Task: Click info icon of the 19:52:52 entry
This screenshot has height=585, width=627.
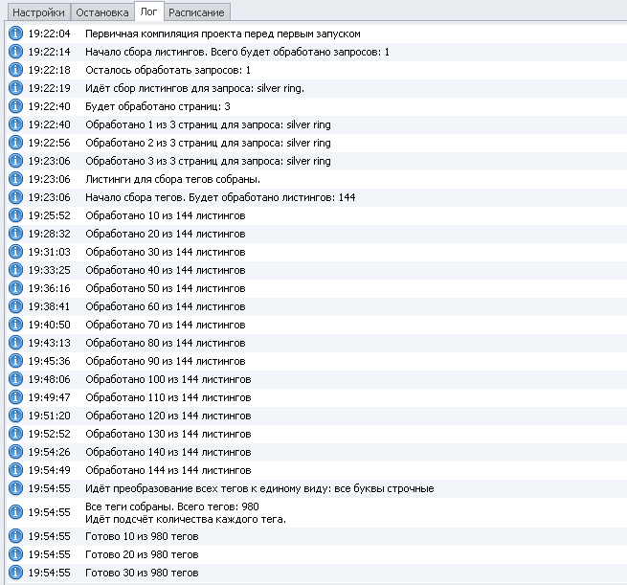Action: (x=15, y=434)
